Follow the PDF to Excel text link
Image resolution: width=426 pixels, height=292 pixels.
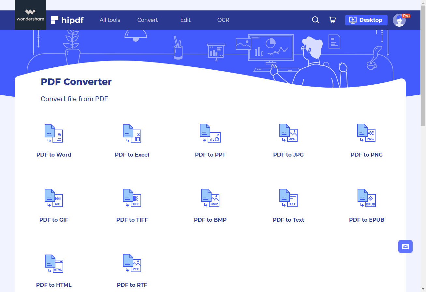pos(132,155)
